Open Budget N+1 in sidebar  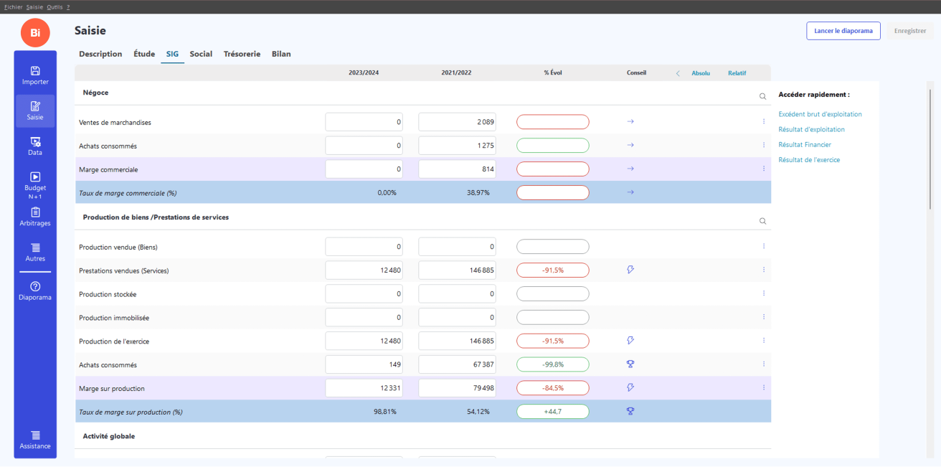pos(35,185)
